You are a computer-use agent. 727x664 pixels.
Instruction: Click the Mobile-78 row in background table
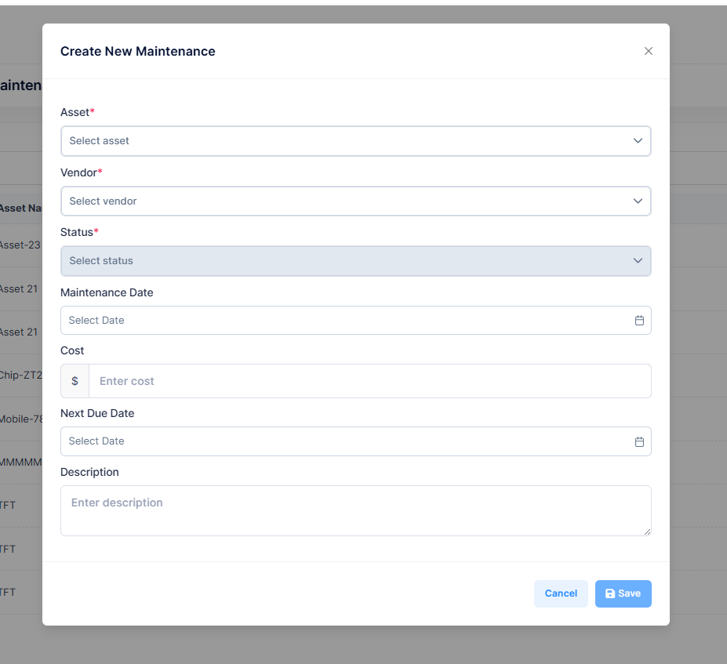[x=21, y=419]
